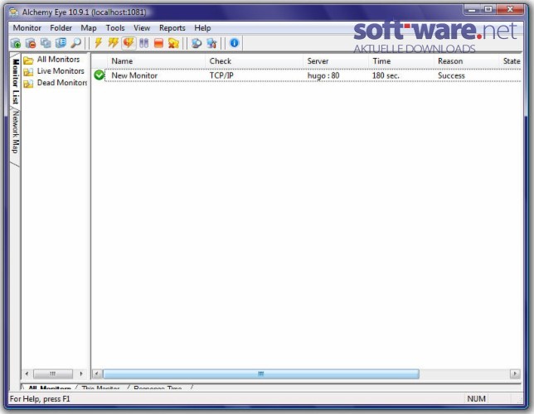Click the folder pane scroll right arrow

pos(81,374)
